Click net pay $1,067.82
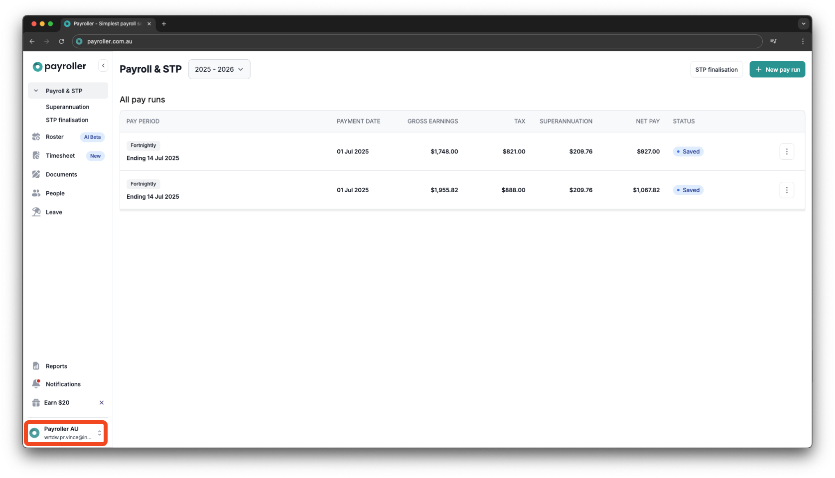The image size is (835, 478). pyautogui.click(x=646, y=190)
